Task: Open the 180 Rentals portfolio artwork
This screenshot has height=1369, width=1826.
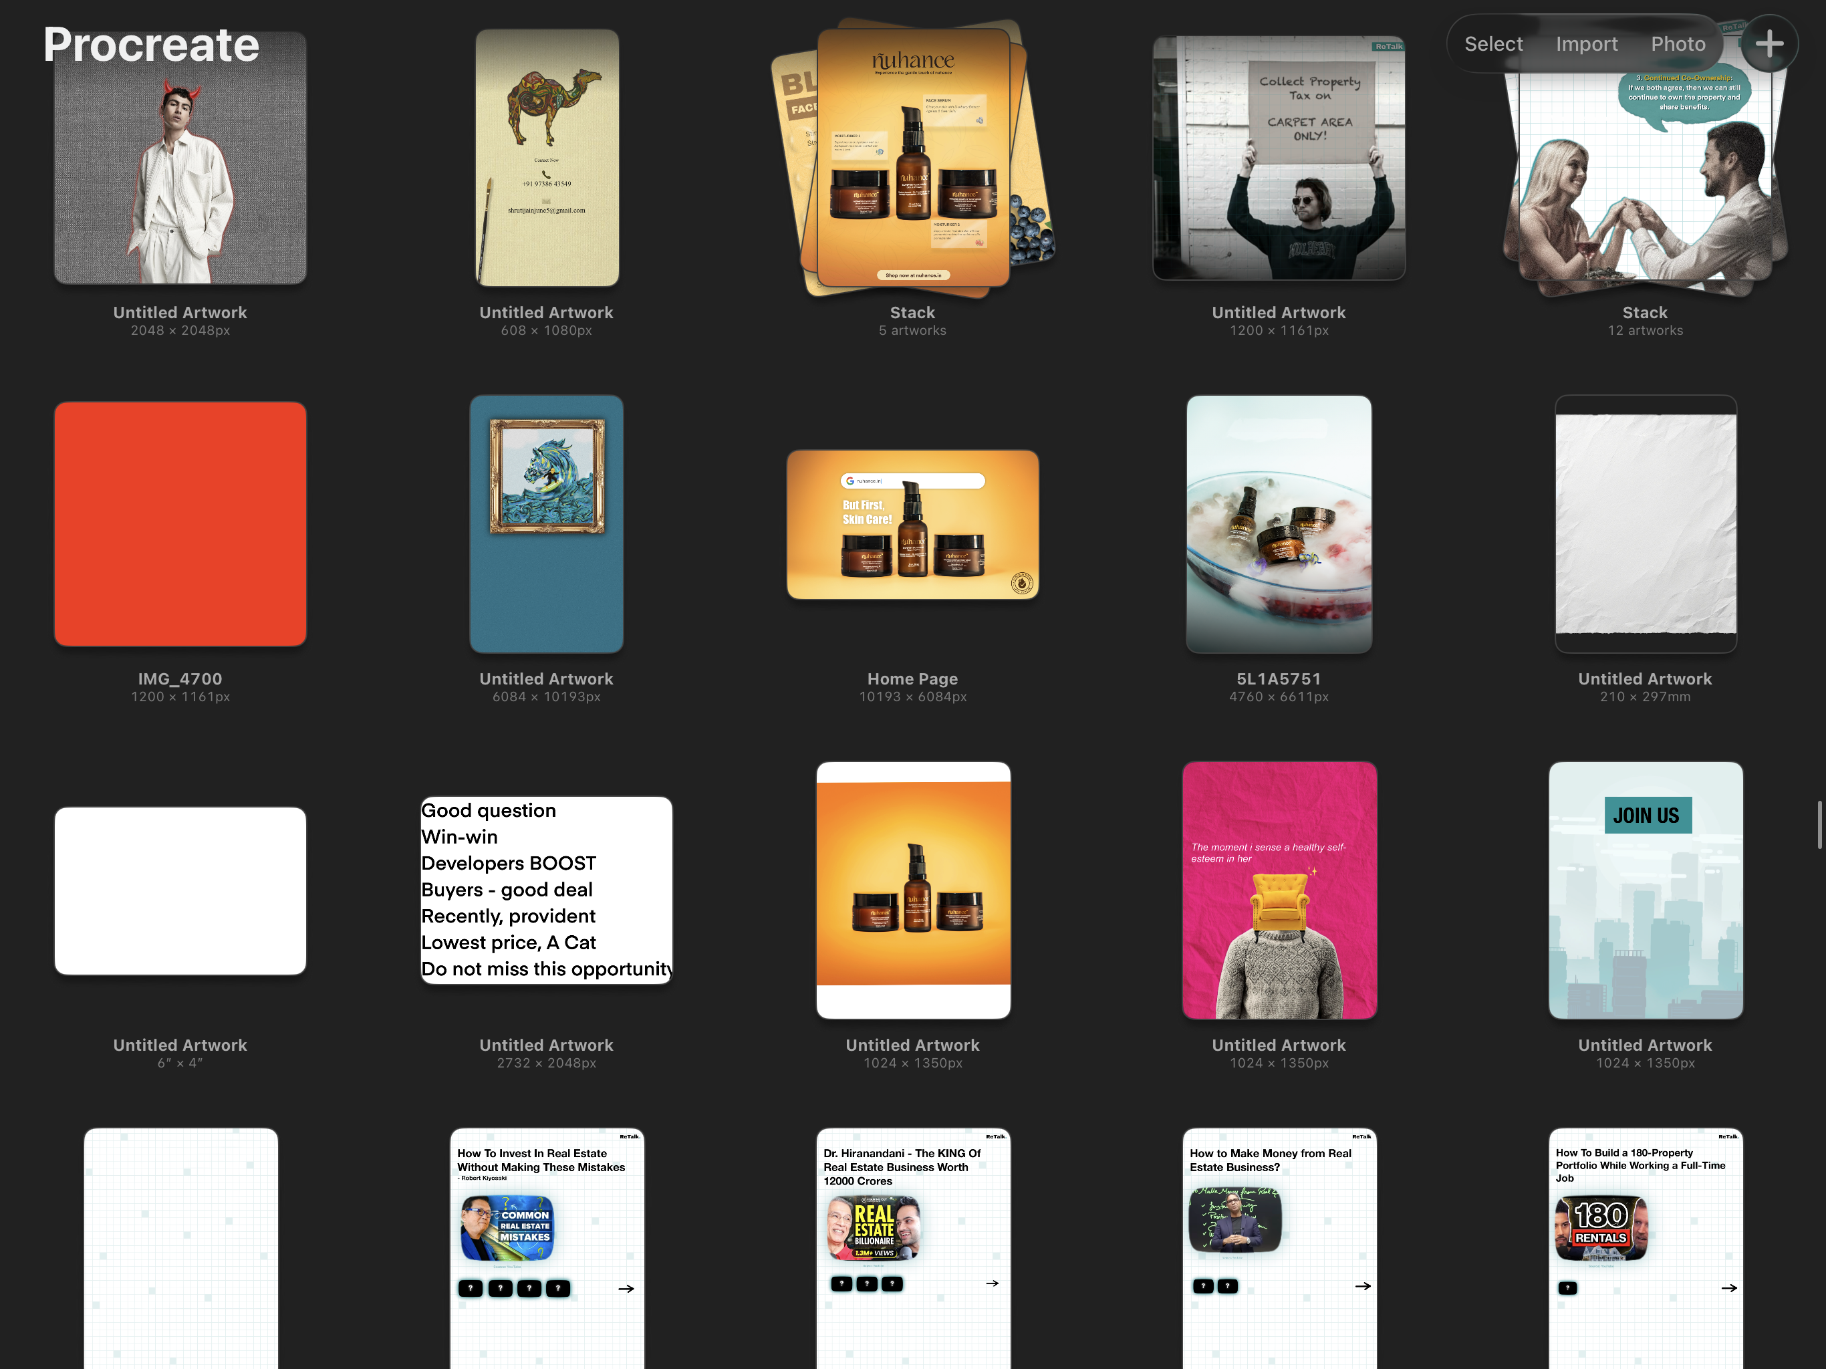Action: click(1644, 1247)
